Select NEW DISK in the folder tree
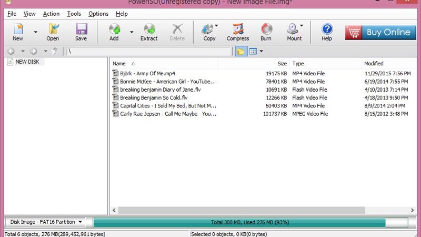Image resolution: width=421 pixels, height=237 pixels. [27, 62]
